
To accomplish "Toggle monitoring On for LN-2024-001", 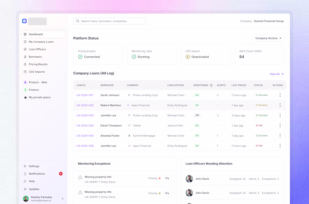I will tap(197, 95).
